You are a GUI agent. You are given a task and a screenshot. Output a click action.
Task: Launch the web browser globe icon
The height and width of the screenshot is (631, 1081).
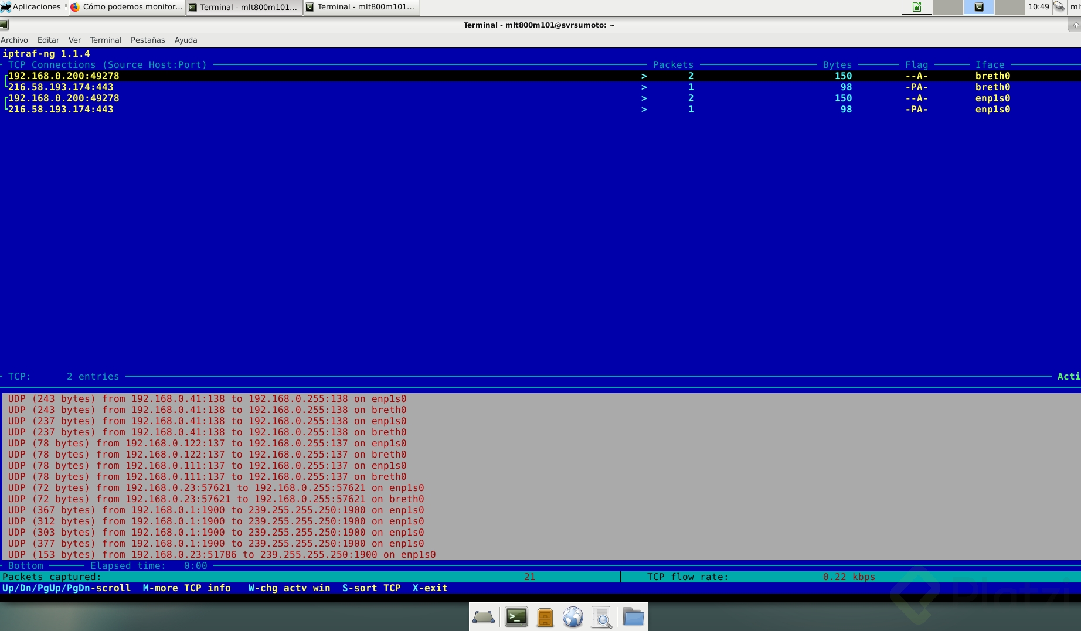573,617
